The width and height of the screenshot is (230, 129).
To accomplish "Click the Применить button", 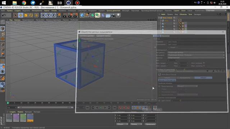I will pos(150,124).
